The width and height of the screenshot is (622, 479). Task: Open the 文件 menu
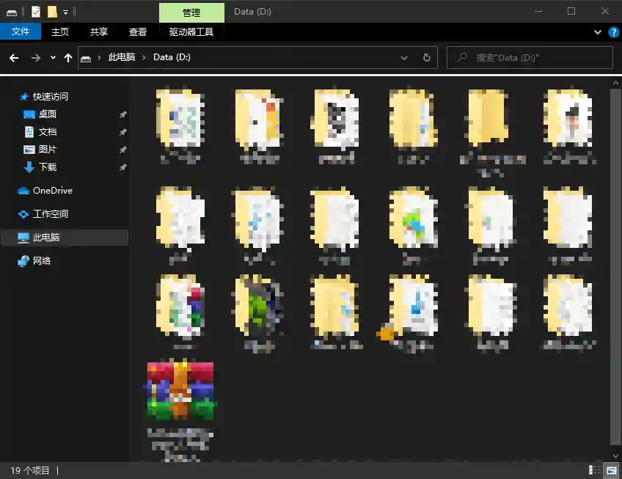pos(21,32)
